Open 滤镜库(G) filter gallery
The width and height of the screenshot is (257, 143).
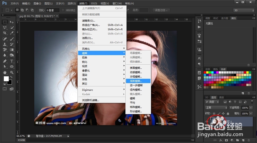click(102, 20)
